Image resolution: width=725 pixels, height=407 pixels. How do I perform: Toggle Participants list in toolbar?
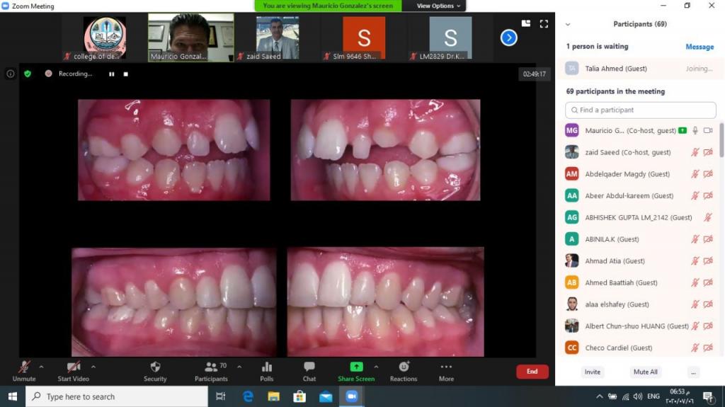point(211,367)
